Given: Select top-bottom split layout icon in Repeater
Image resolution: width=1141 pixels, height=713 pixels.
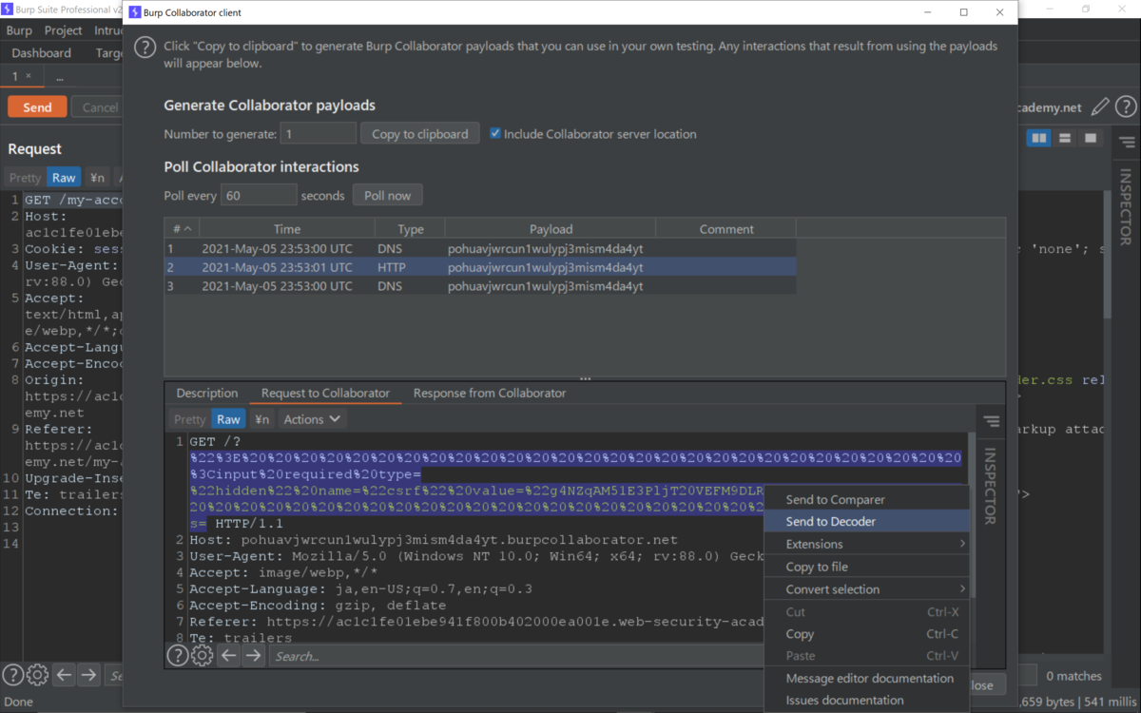Looking at the screenshot, I should click(x=1065, y=139).
